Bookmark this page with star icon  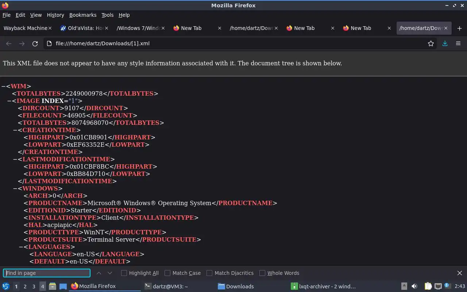(431, 43)
